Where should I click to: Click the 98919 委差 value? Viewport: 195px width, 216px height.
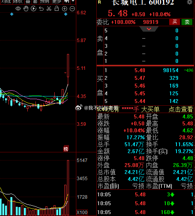(x=151, y=22)
